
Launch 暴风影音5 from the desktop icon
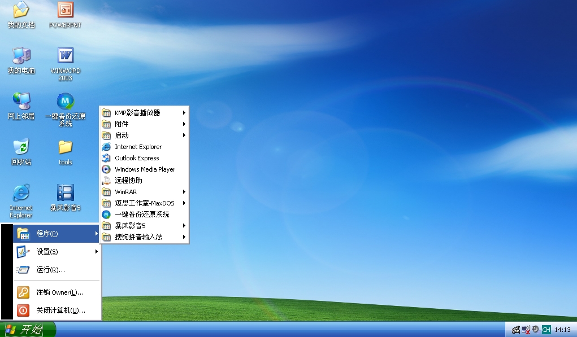point(66,193)
